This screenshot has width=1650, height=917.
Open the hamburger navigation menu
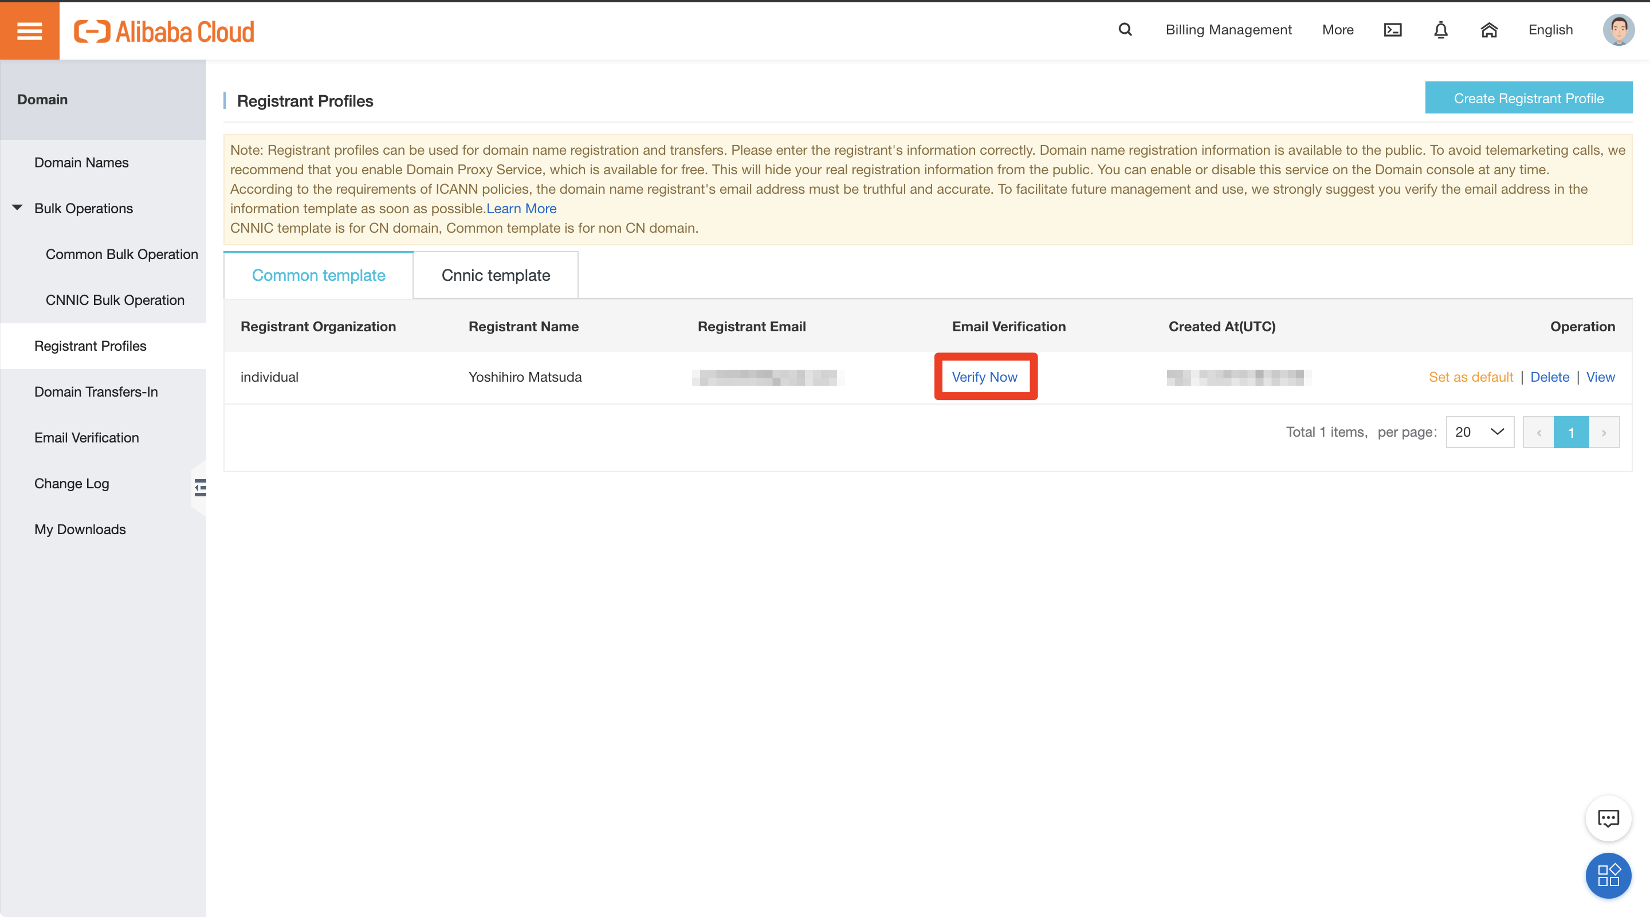click(29, 30)
